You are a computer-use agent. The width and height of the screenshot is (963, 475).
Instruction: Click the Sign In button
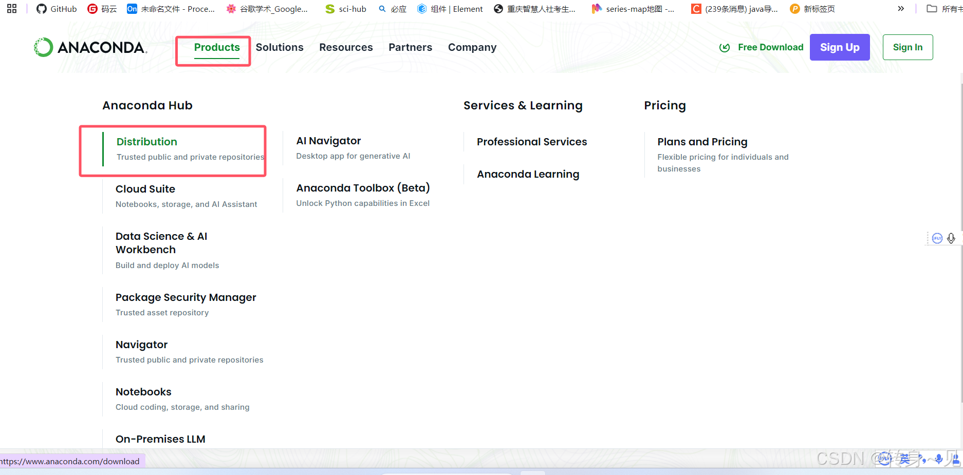coord(908,47)
